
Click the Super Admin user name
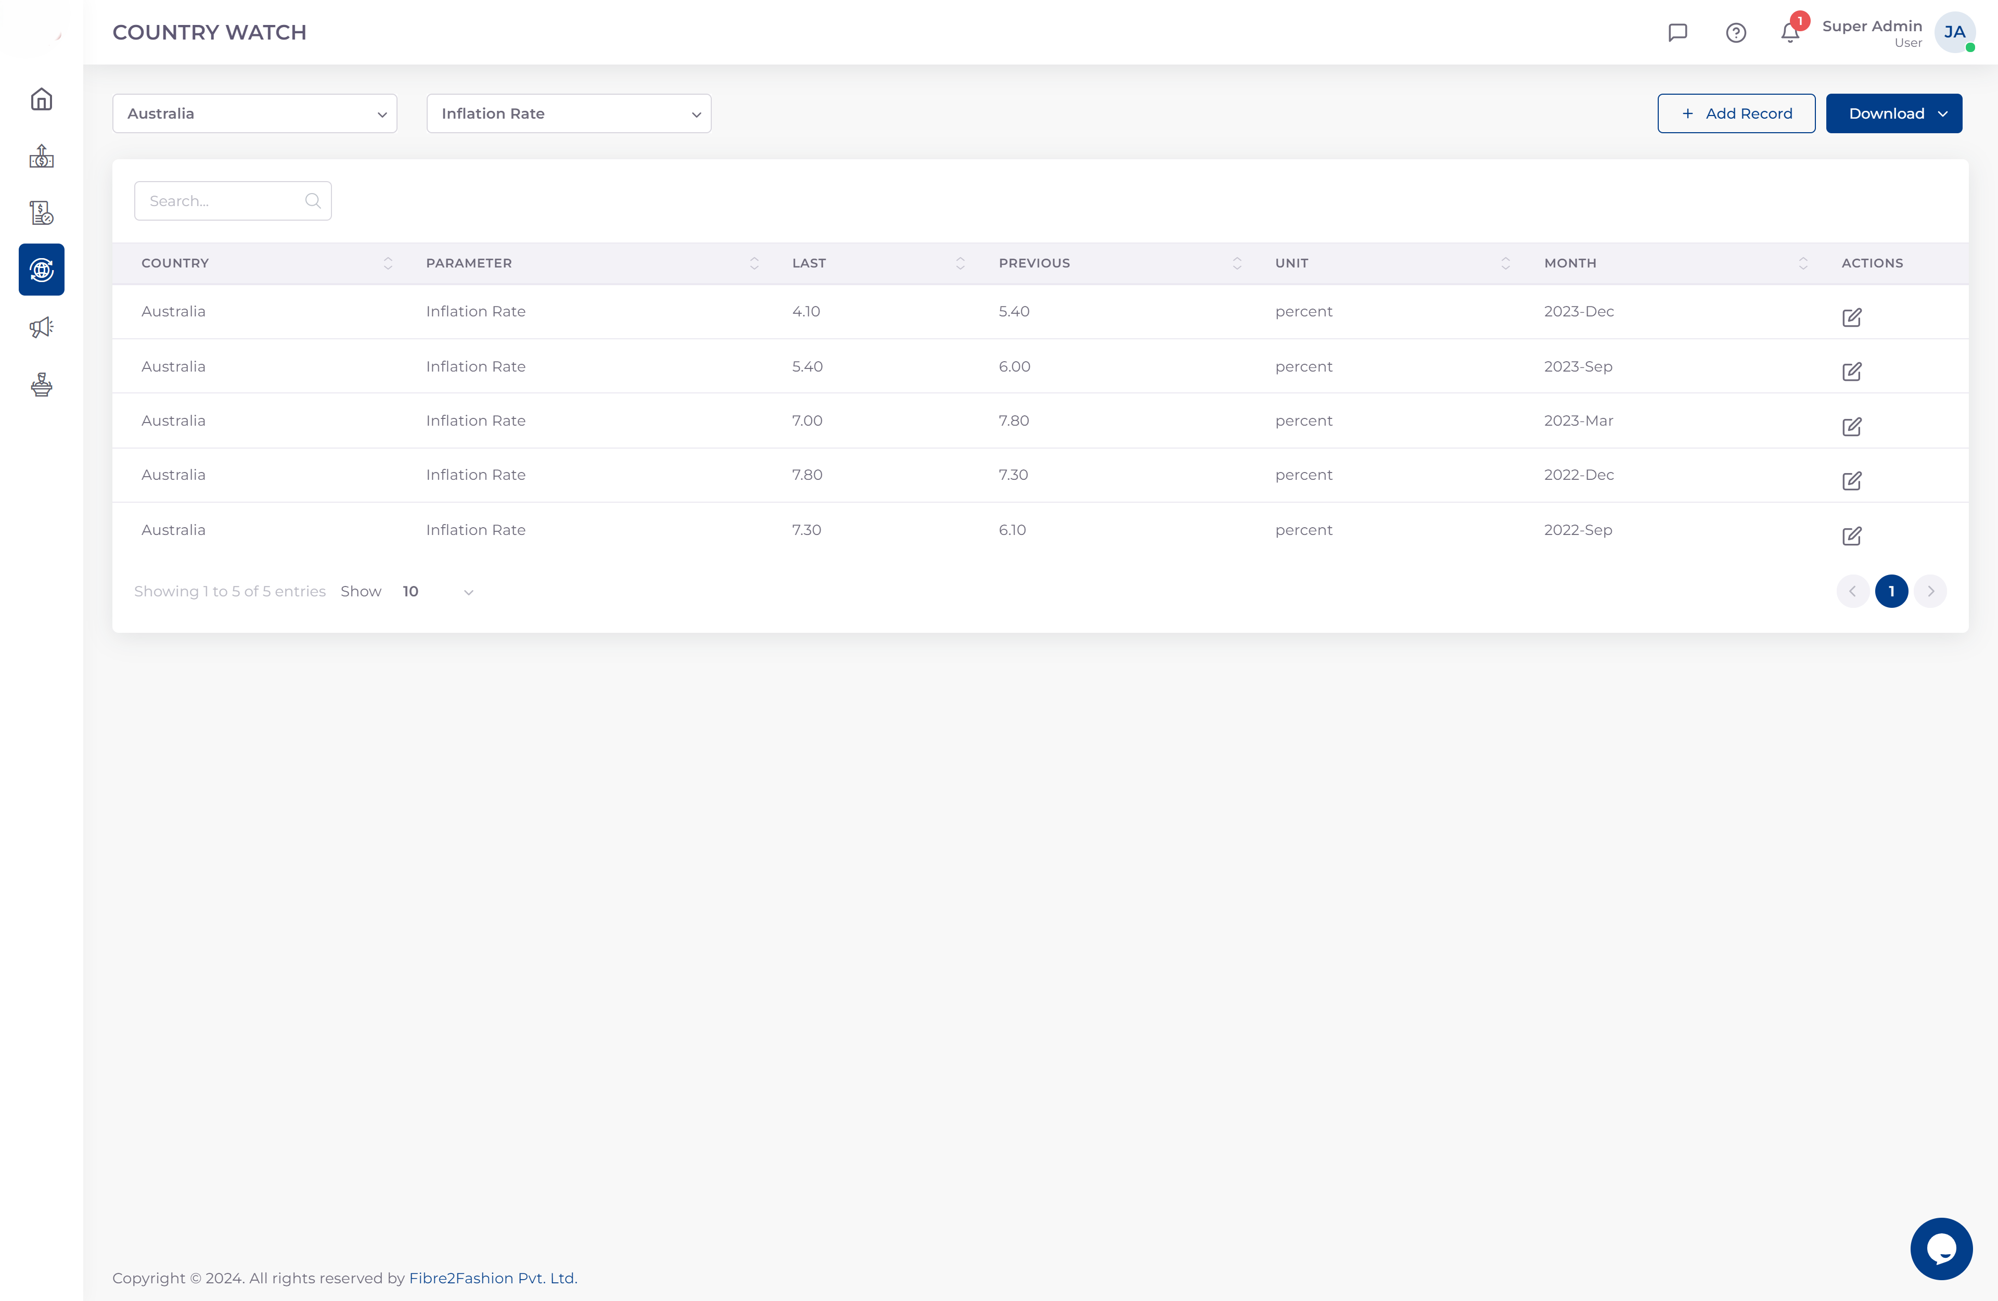1872,26
